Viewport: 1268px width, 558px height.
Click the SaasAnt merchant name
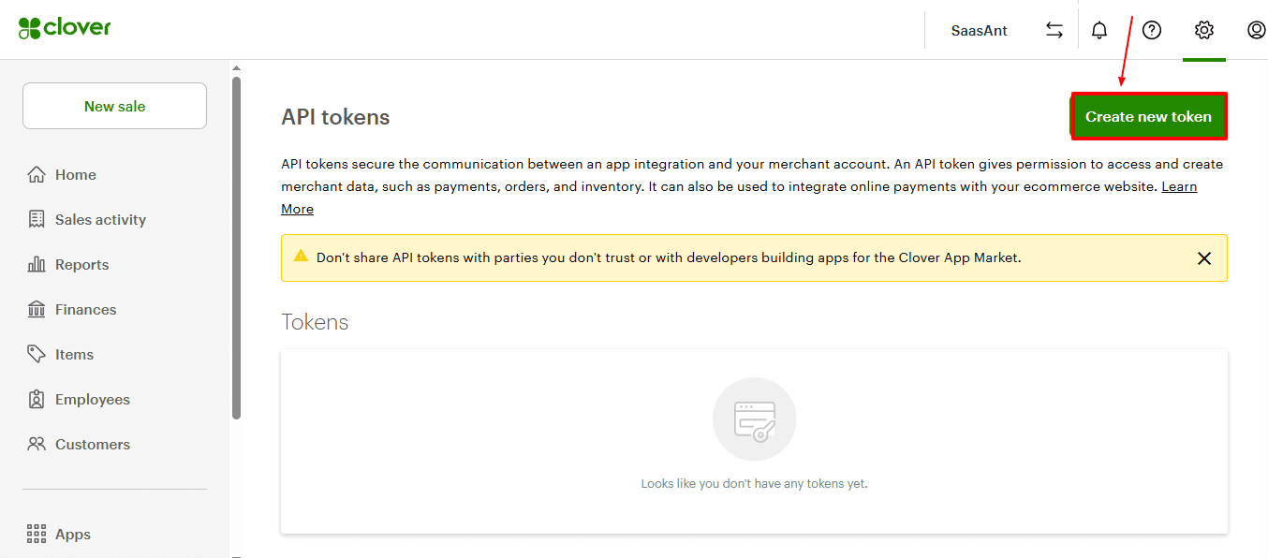(x=980, y=31)
